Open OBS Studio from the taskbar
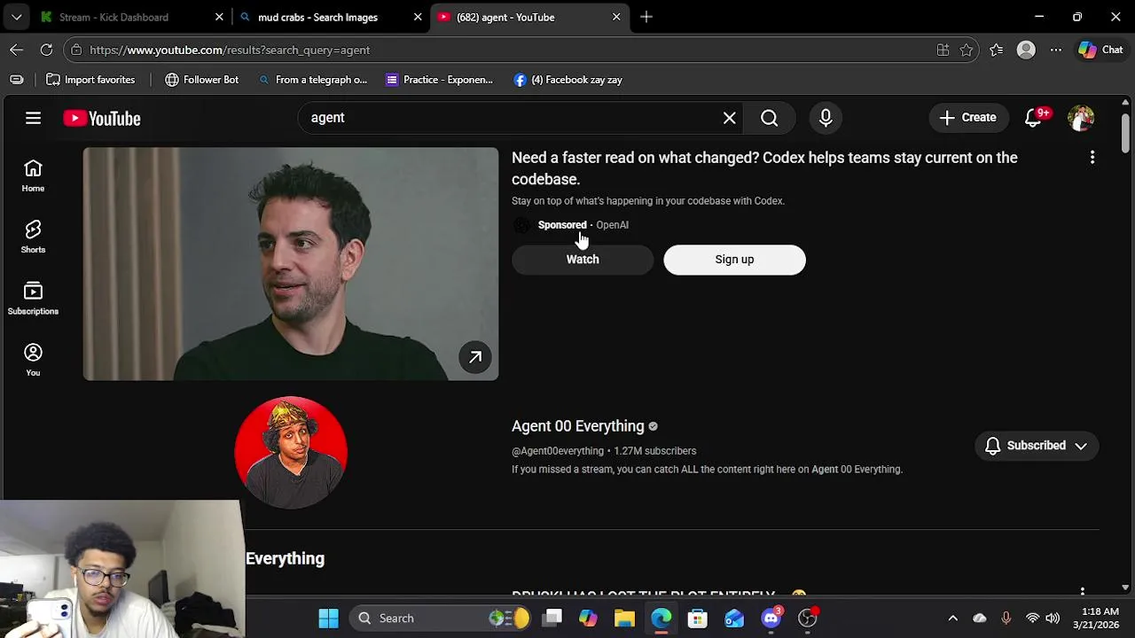This screenshot has width=1135, height=638. coord(808,618)
